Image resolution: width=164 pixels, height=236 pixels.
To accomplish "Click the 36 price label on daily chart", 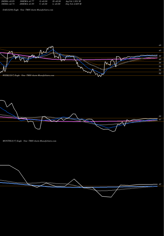I will pyautogui.click(x=160, y=66).
